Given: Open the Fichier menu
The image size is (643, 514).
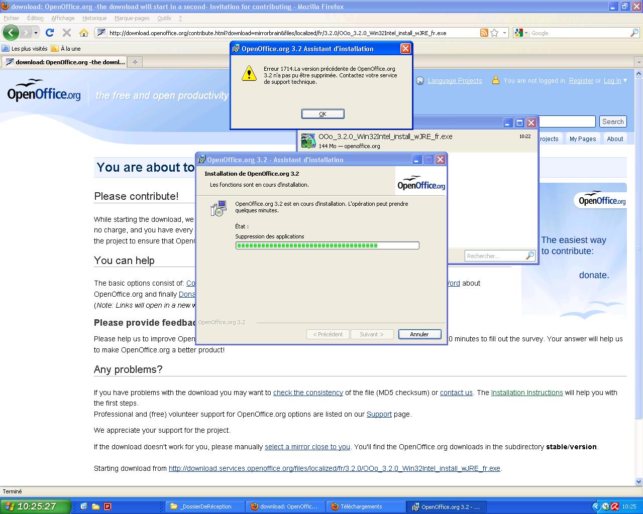Looking at the screenshot, I should pyautogui.click(x=12, y=18).
